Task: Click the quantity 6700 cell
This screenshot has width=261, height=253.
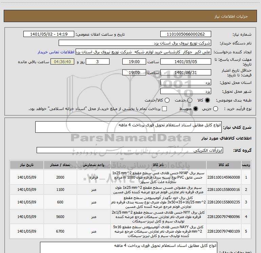Action: (60, 231)
